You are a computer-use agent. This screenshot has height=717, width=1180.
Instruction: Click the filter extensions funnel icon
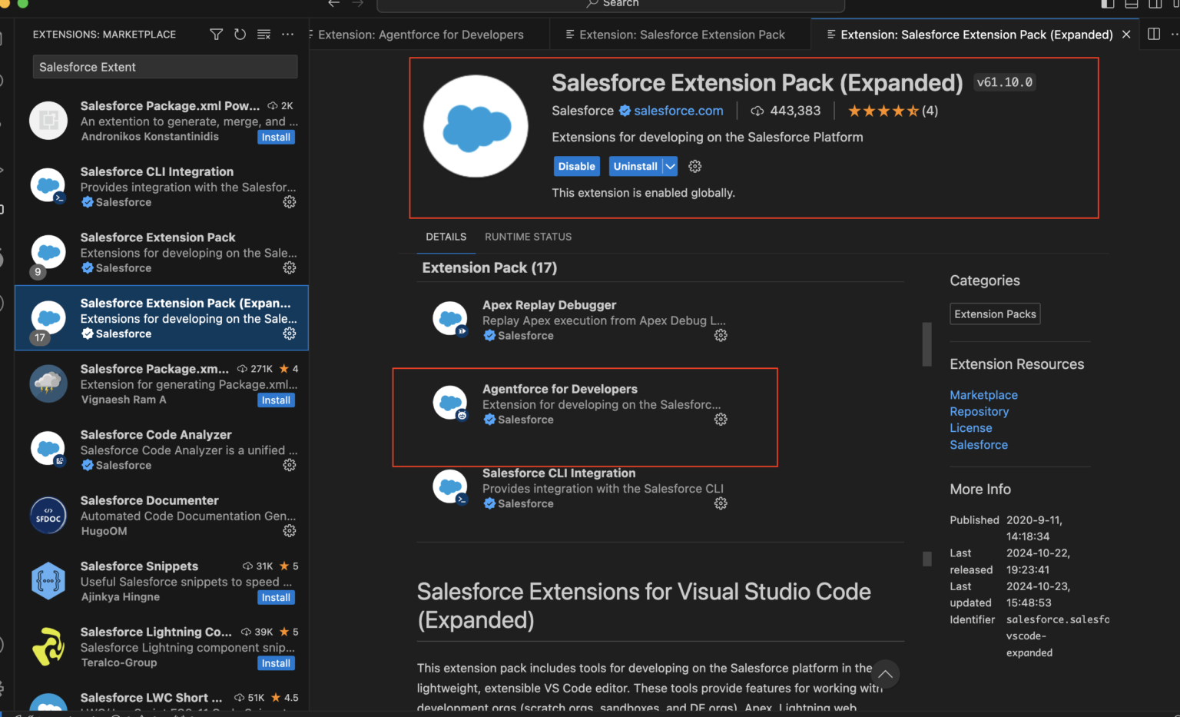(216, 35)
